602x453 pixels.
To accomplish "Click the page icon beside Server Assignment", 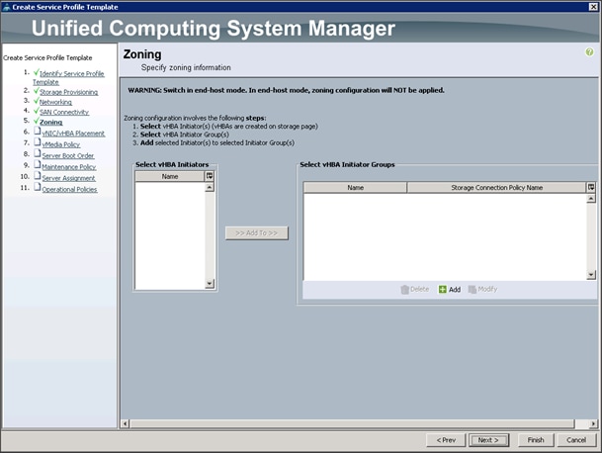I will [x=38, y=176].
